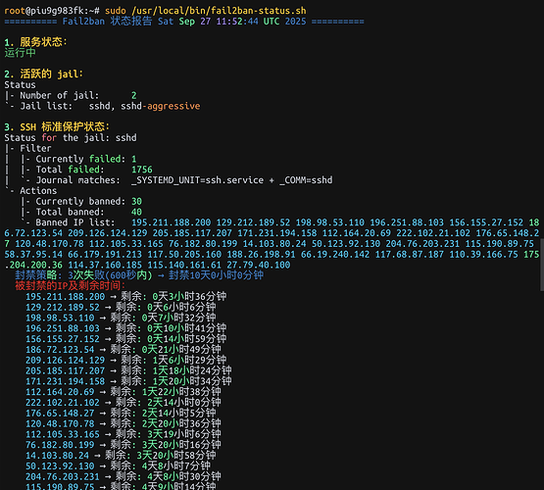Viewport: 544px width, 490px height.
Task: Click the 'Currently failed: 1' line
Action: pyautogui.click(x=78, y=159)
